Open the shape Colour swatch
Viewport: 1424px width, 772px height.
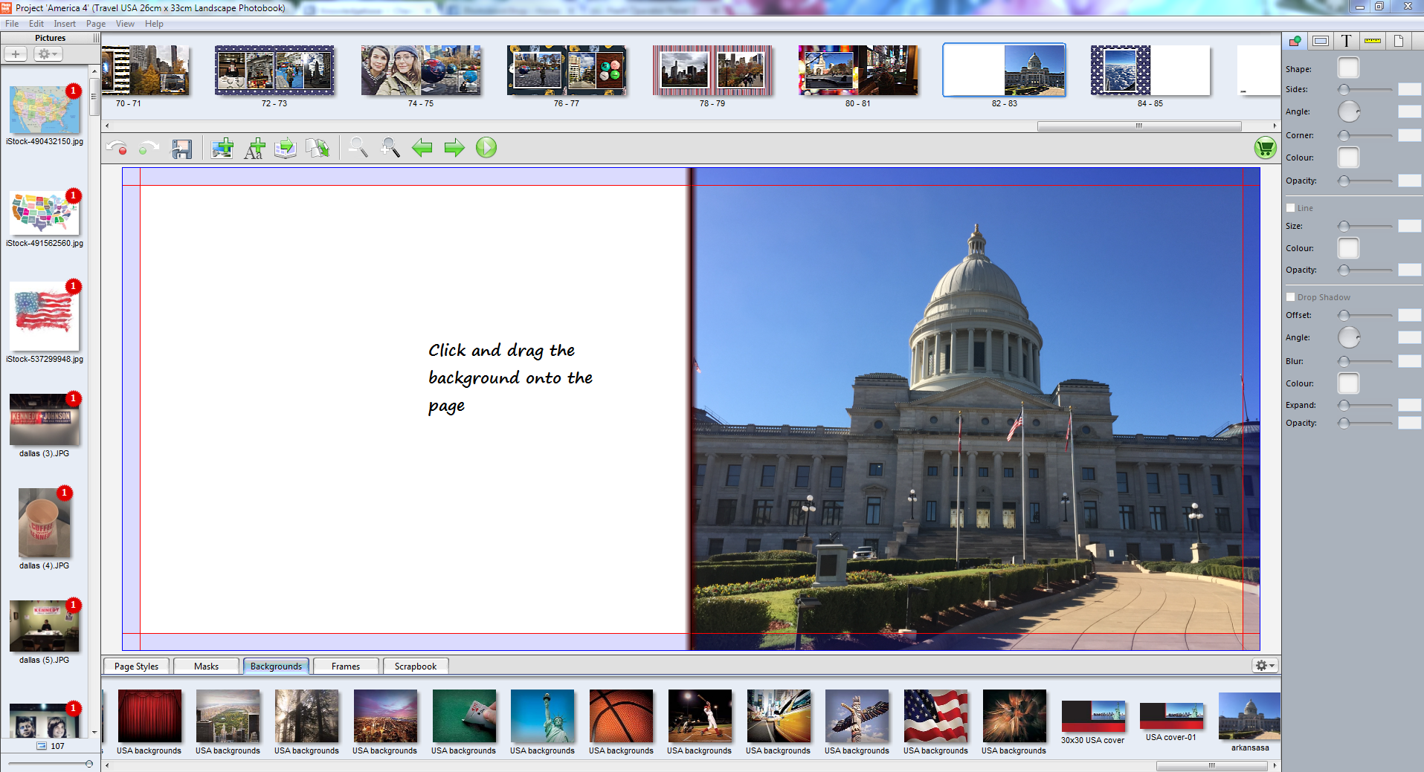coord(1348,158)
